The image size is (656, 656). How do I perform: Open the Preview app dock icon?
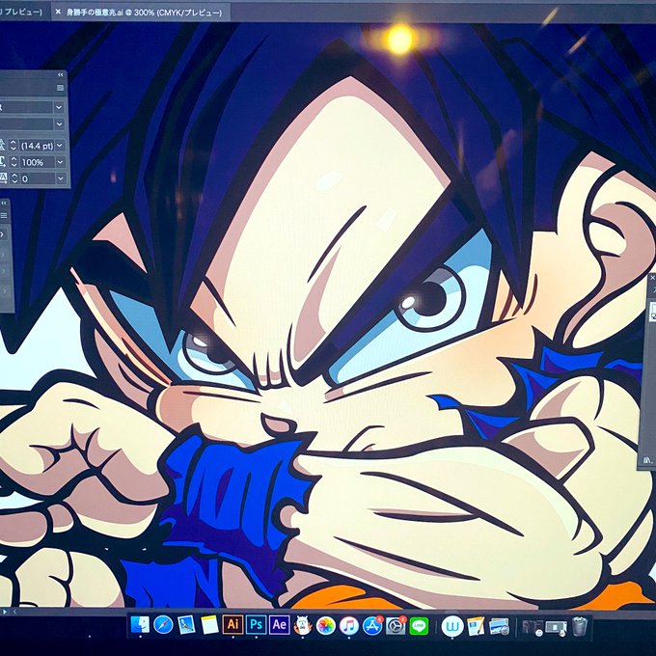pos(186,625)
